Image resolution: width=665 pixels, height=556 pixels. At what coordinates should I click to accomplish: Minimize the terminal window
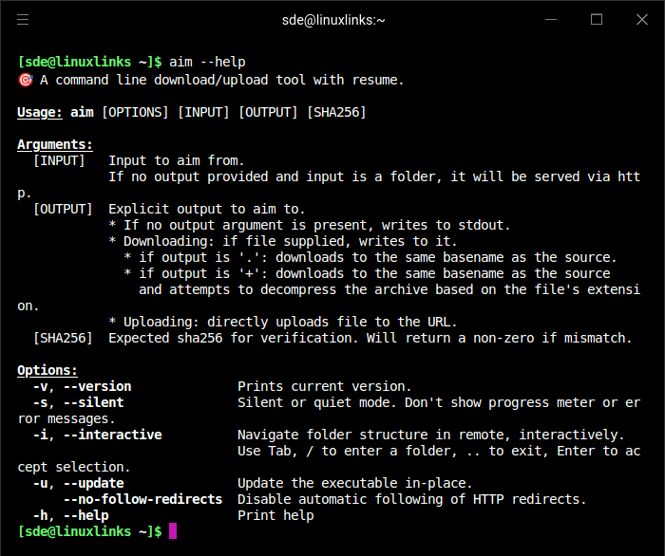point(552,19)
